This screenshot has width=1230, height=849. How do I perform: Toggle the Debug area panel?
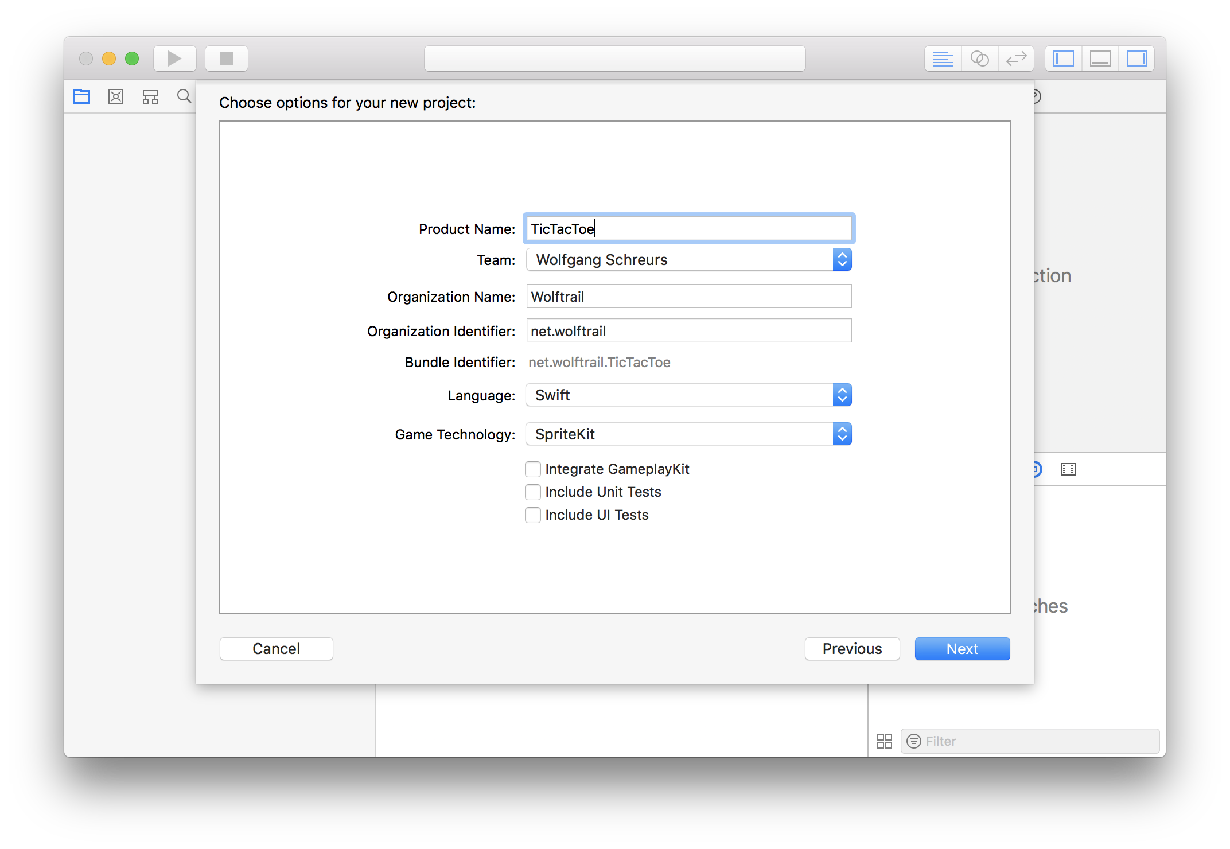1100,59
